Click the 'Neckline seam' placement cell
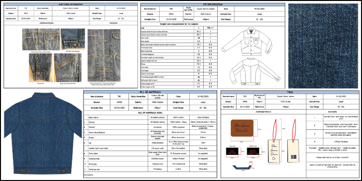 [157, 159]
